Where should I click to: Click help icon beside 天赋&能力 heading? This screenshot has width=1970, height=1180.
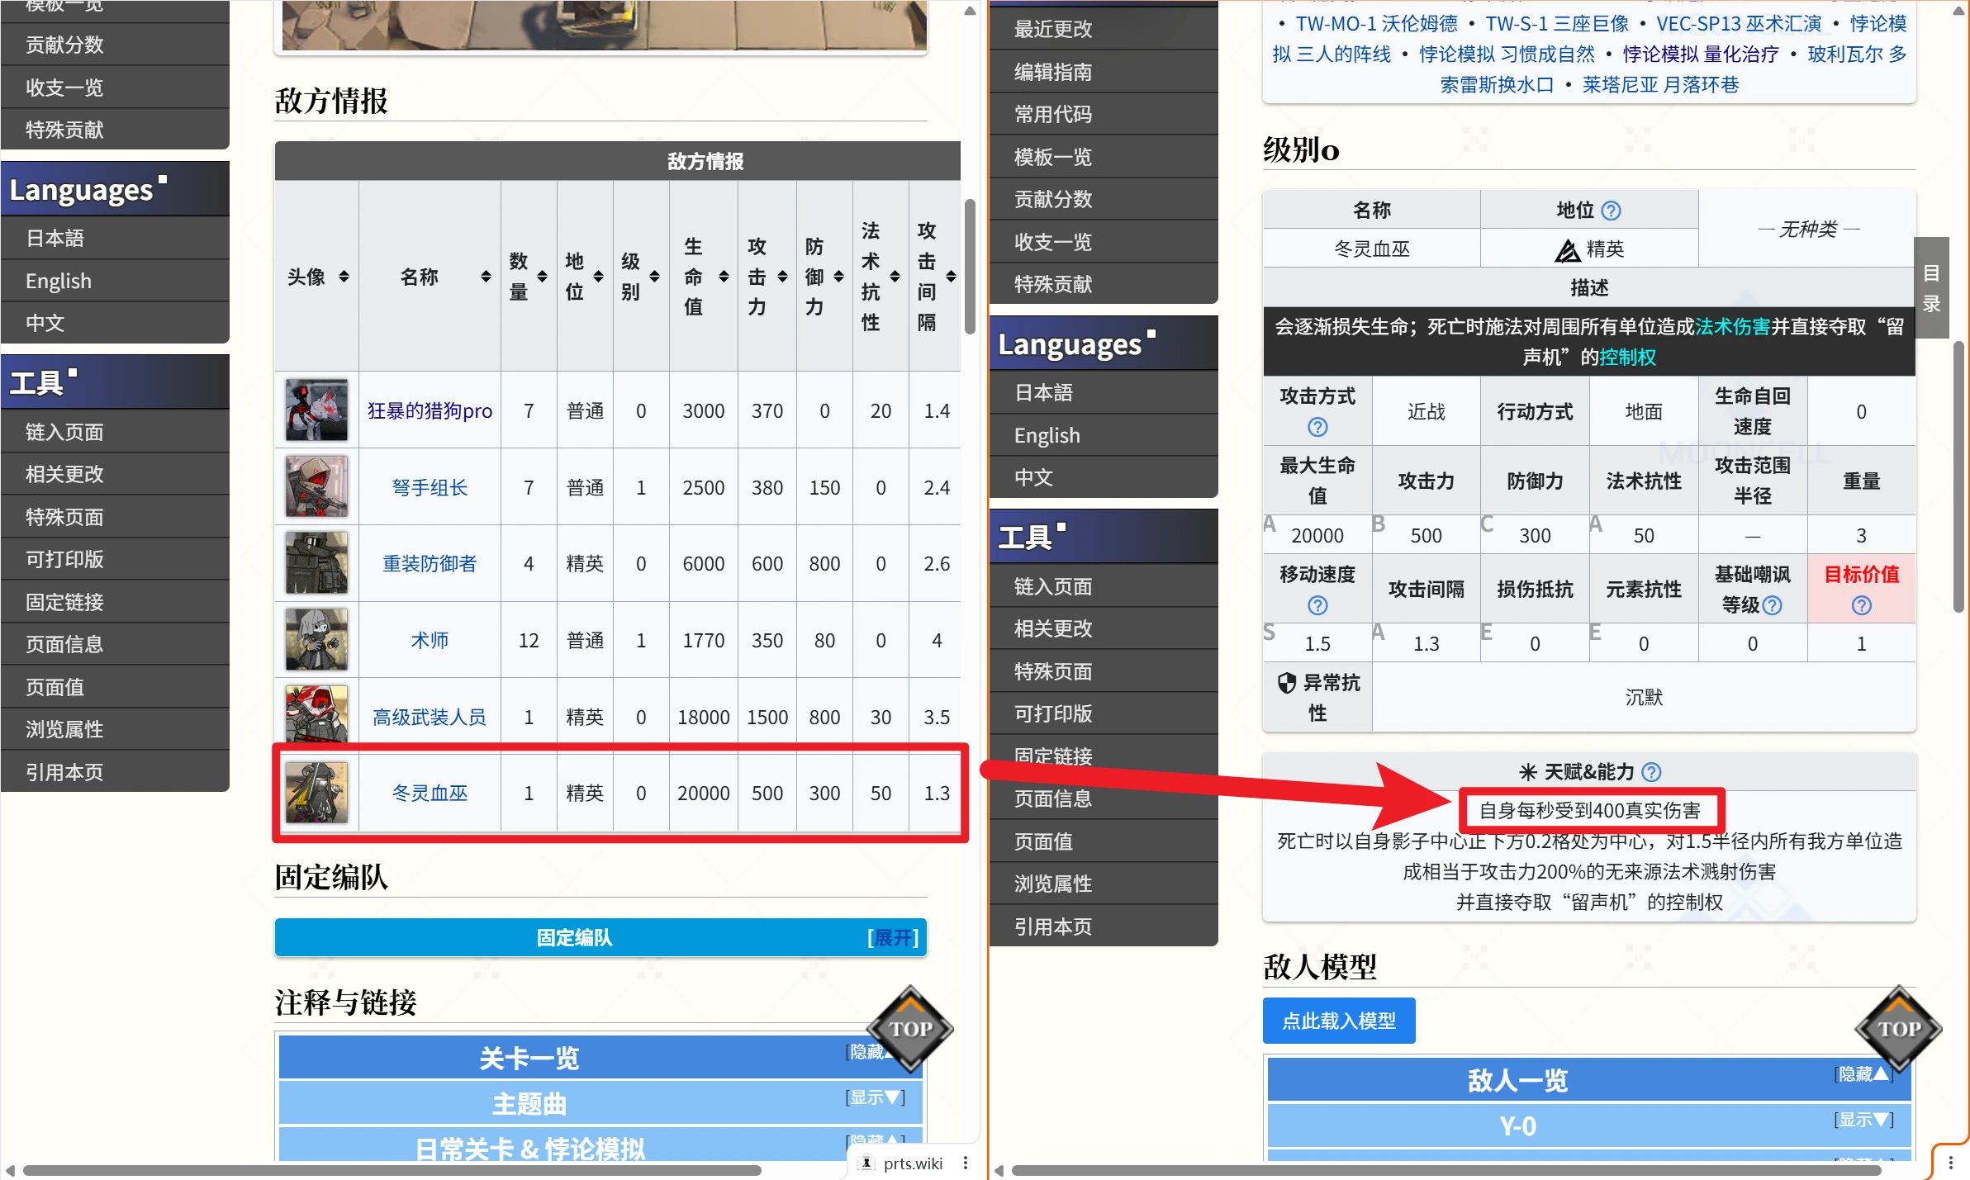(1651, 772)
